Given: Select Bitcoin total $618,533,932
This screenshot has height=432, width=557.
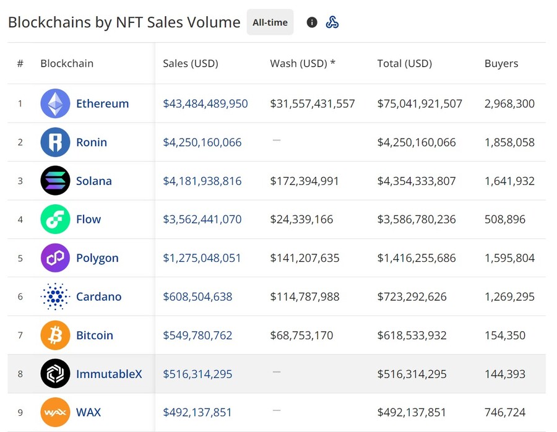Looking at the screenshot, I should pos(412,335).
